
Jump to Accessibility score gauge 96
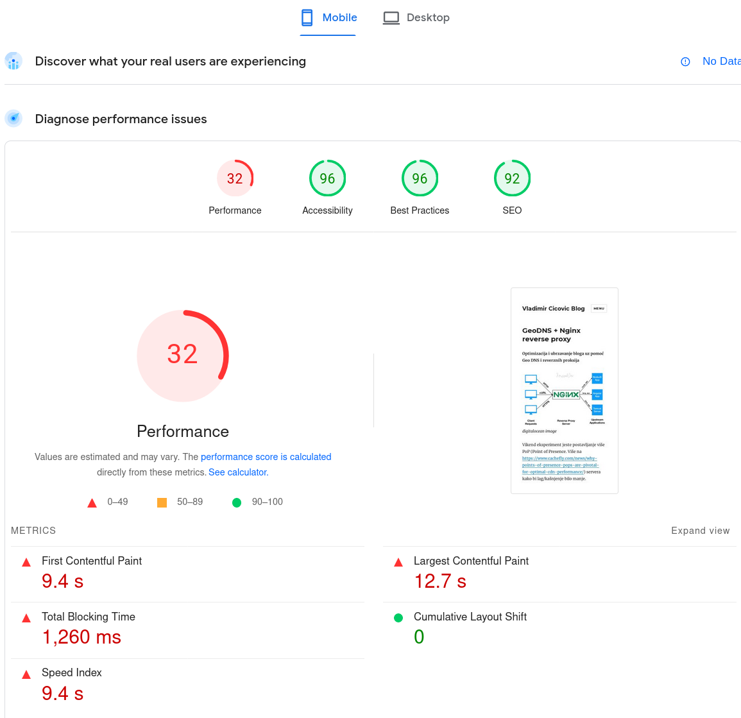point(327,178)
